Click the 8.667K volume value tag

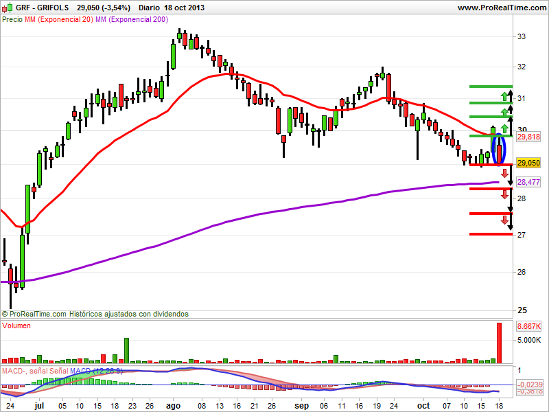pyautogui.click(x=528, y=326)
